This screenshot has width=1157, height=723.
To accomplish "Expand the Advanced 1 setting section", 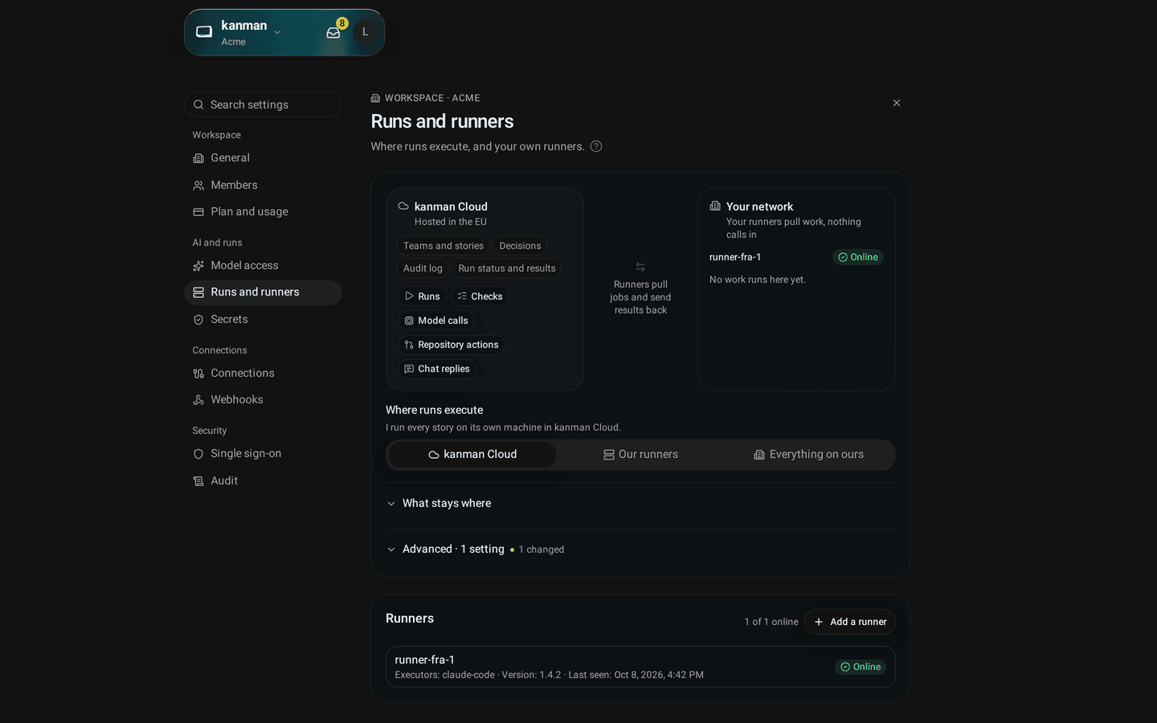I will tap(640, 549).
